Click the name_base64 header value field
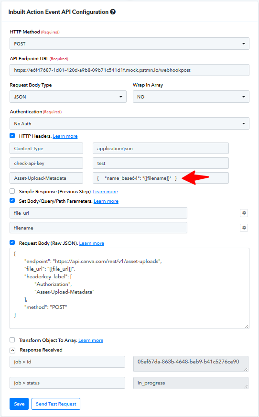 161,178
